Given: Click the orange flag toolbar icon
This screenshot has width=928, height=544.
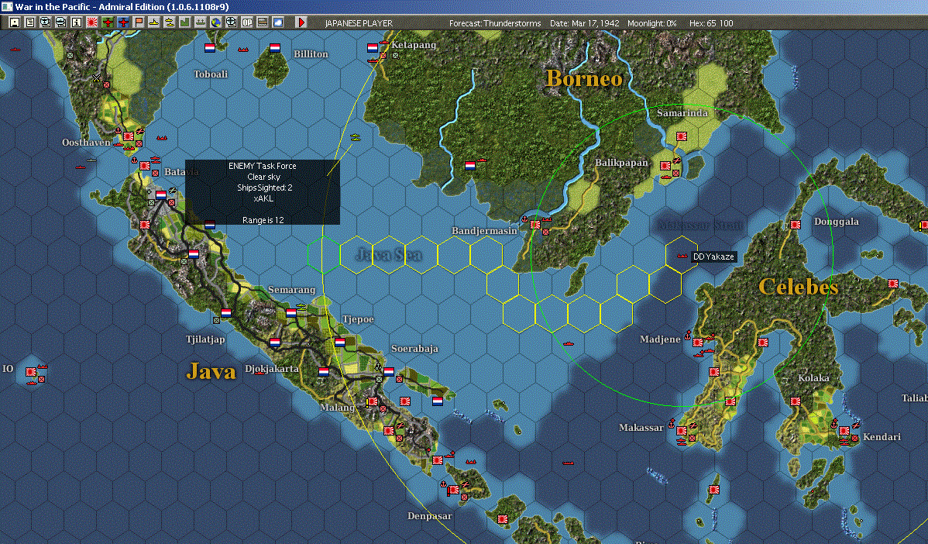Looking at the screenshot, I should 139,22.
